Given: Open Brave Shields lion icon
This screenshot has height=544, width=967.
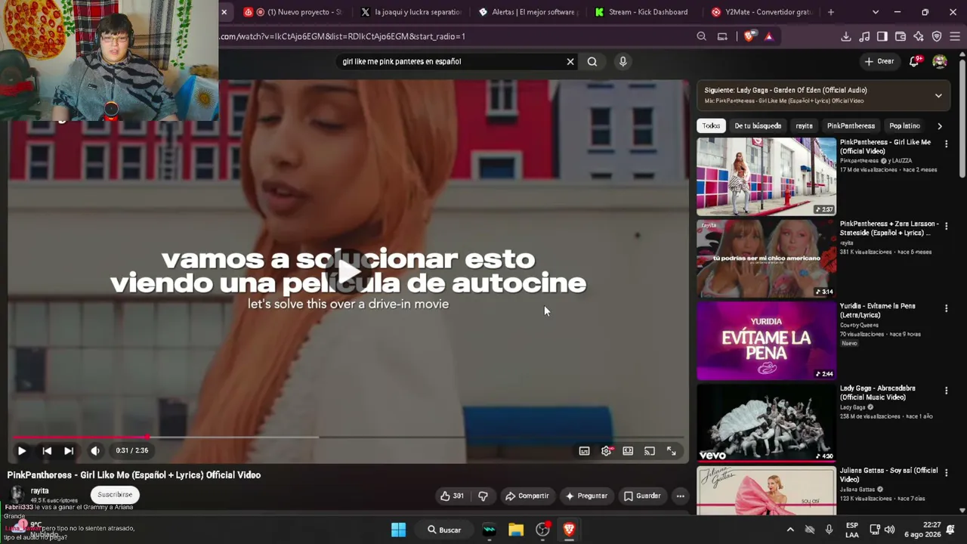Looking at the screenshot, I should click(x=749, y=36).
